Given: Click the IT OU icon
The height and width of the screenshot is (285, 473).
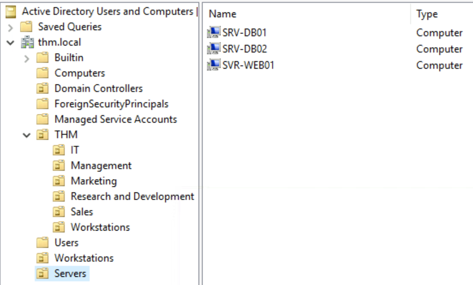Looking at the screenshot, I should (58, 150).
